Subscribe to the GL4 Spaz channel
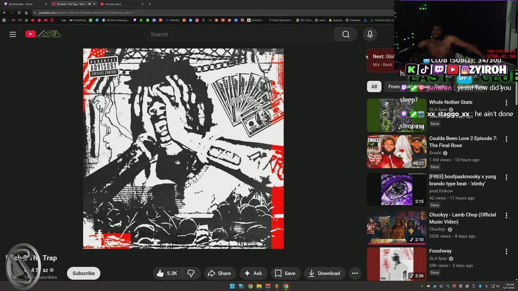This screenshot has width=518, height=291. point(84,273)
